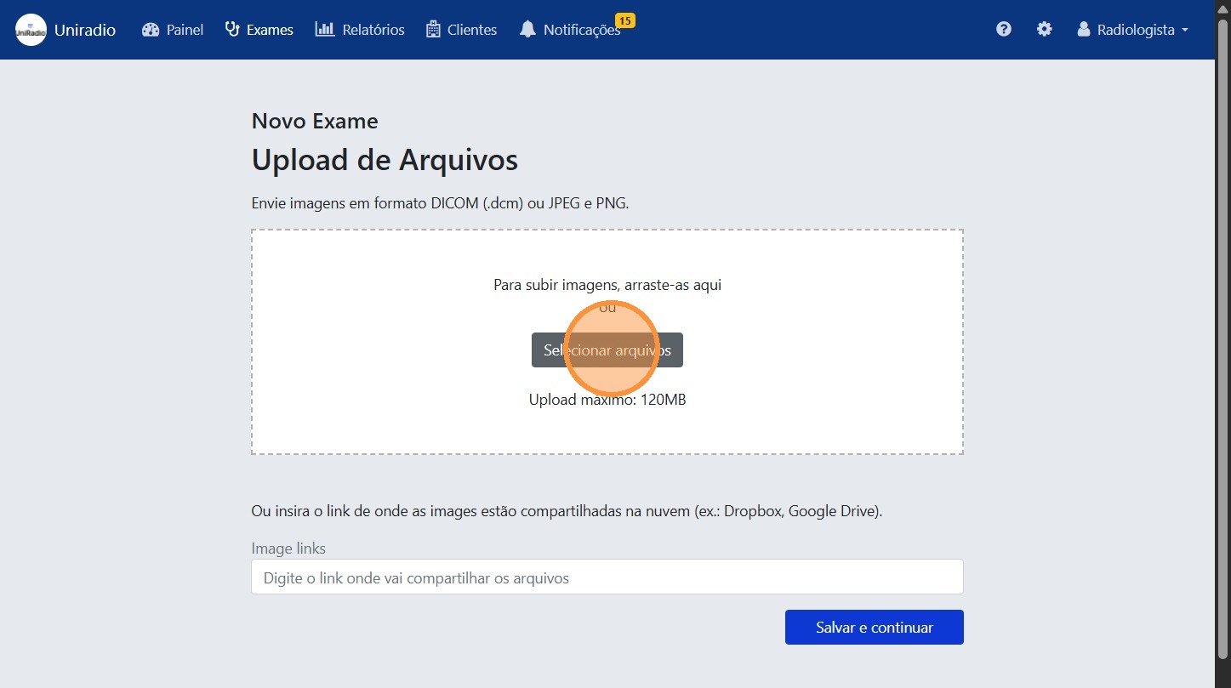Click inside the Image links text field
The width and height of the screenshot is (1231, 688).
[x=607, y=577]
